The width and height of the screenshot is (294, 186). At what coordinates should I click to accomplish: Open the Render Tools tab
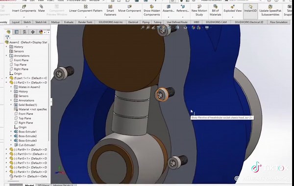85,22
